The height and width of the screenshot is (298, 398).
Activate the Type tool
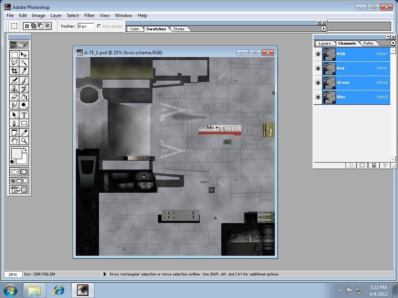point(24,115)
